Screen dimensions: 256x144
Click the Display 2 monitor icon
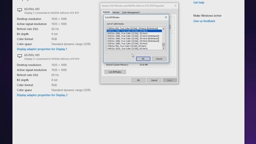20,56
